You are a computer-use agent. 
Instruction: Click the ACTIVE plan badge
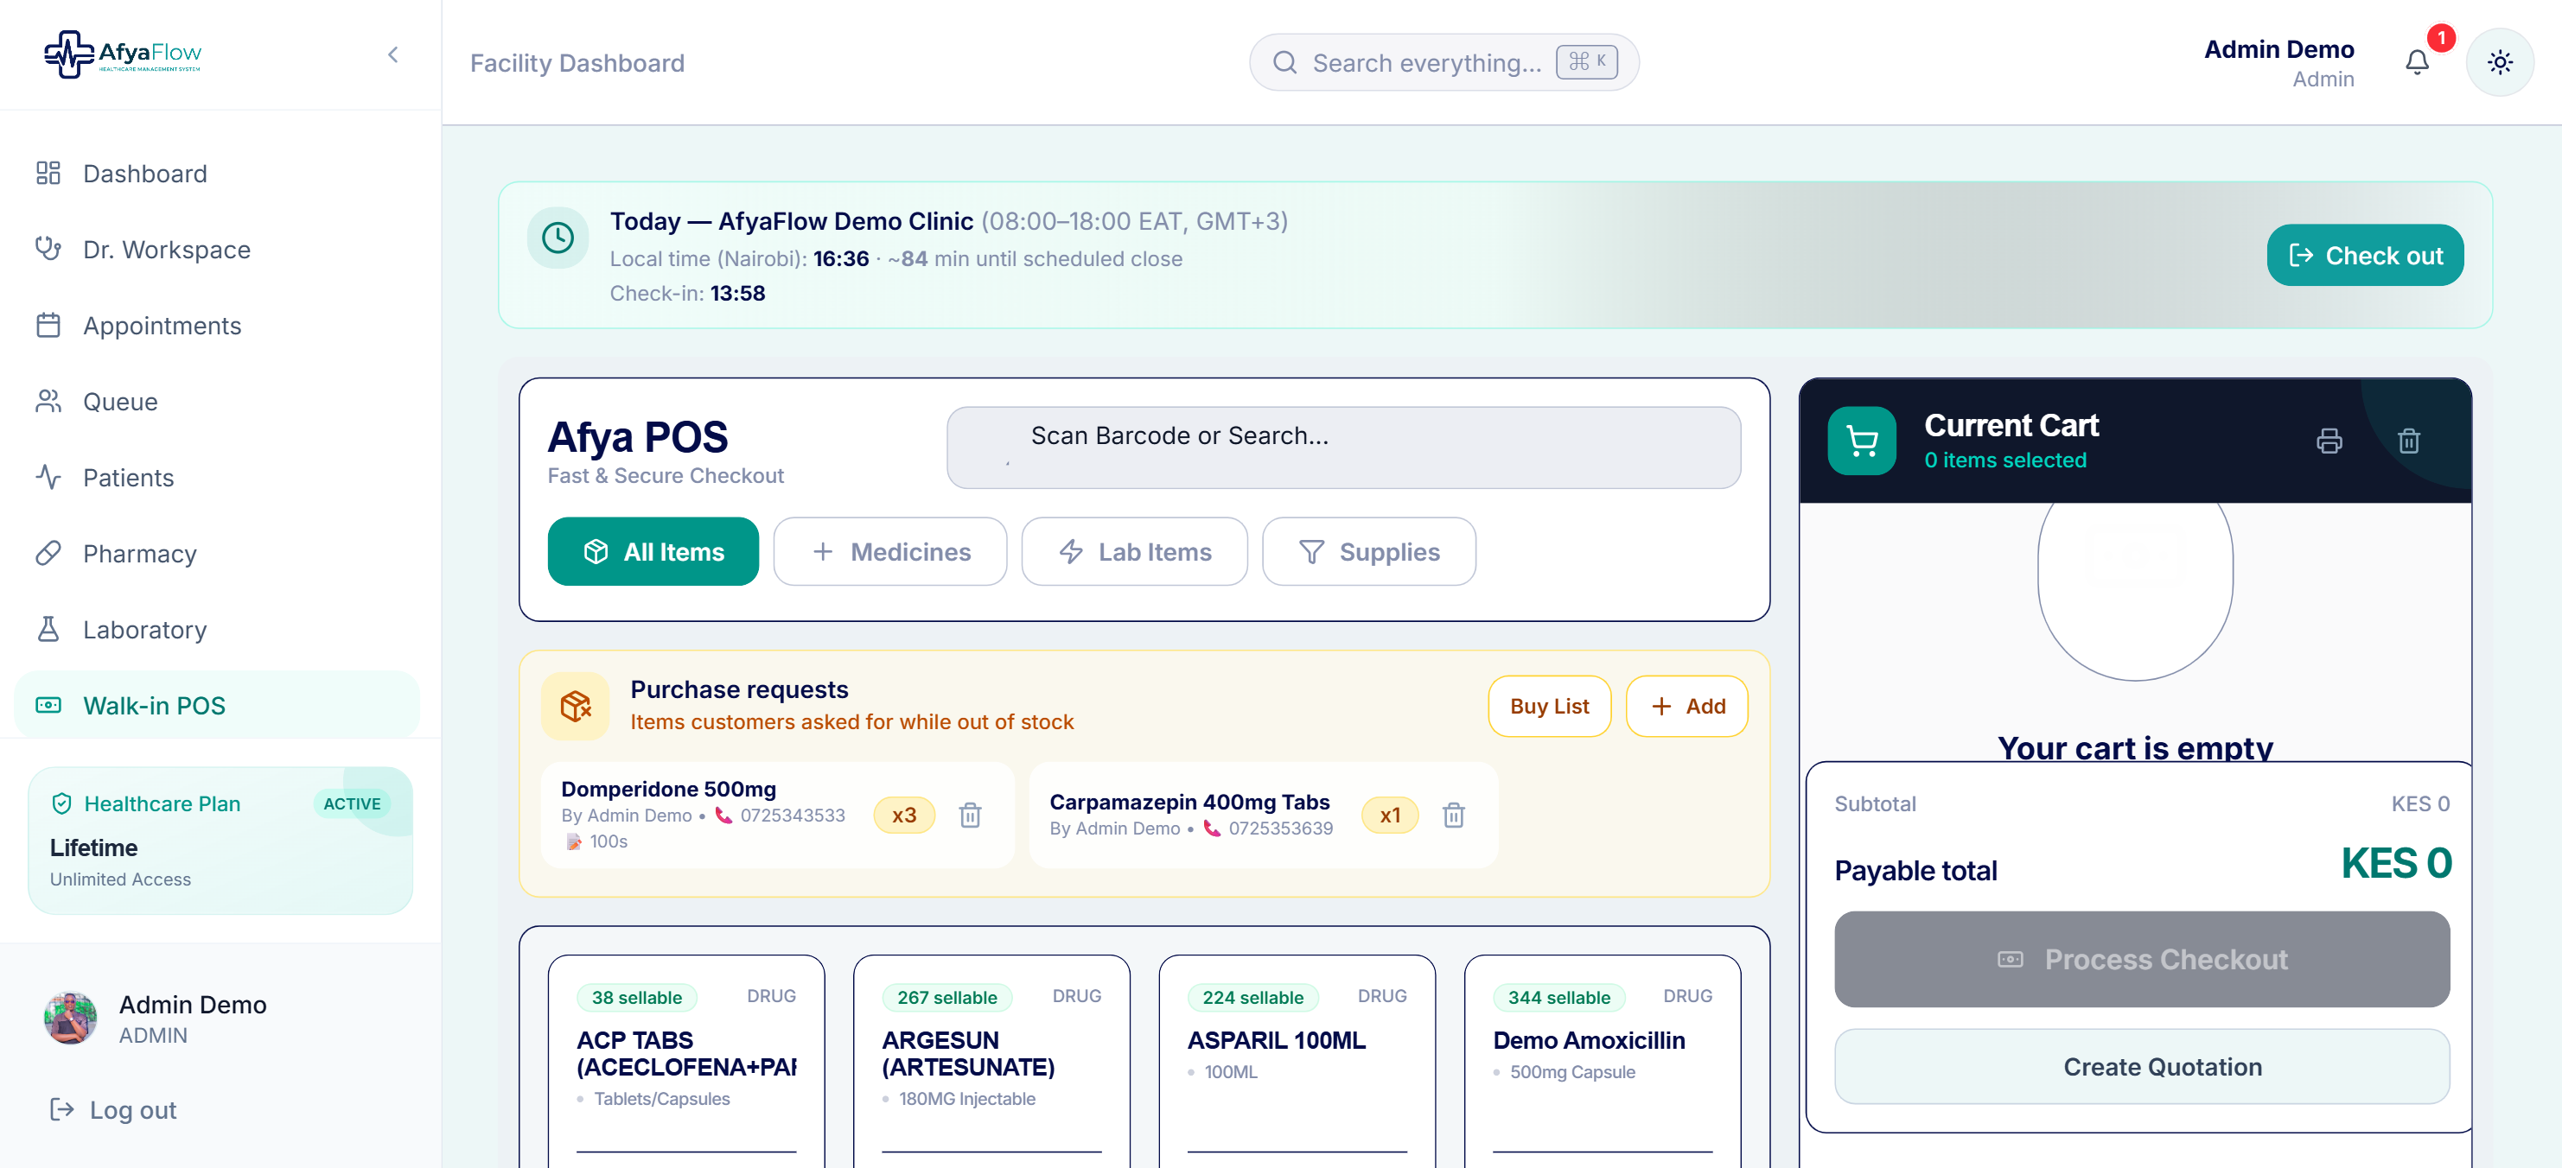pos(352,803)
